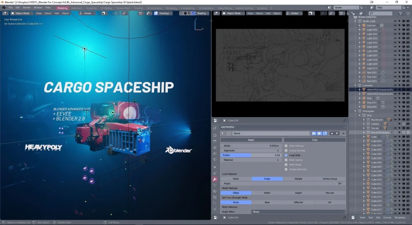Open View Layer properties tab icon
412x225 pixels.
pyautogui.click(x=215, y=148)
